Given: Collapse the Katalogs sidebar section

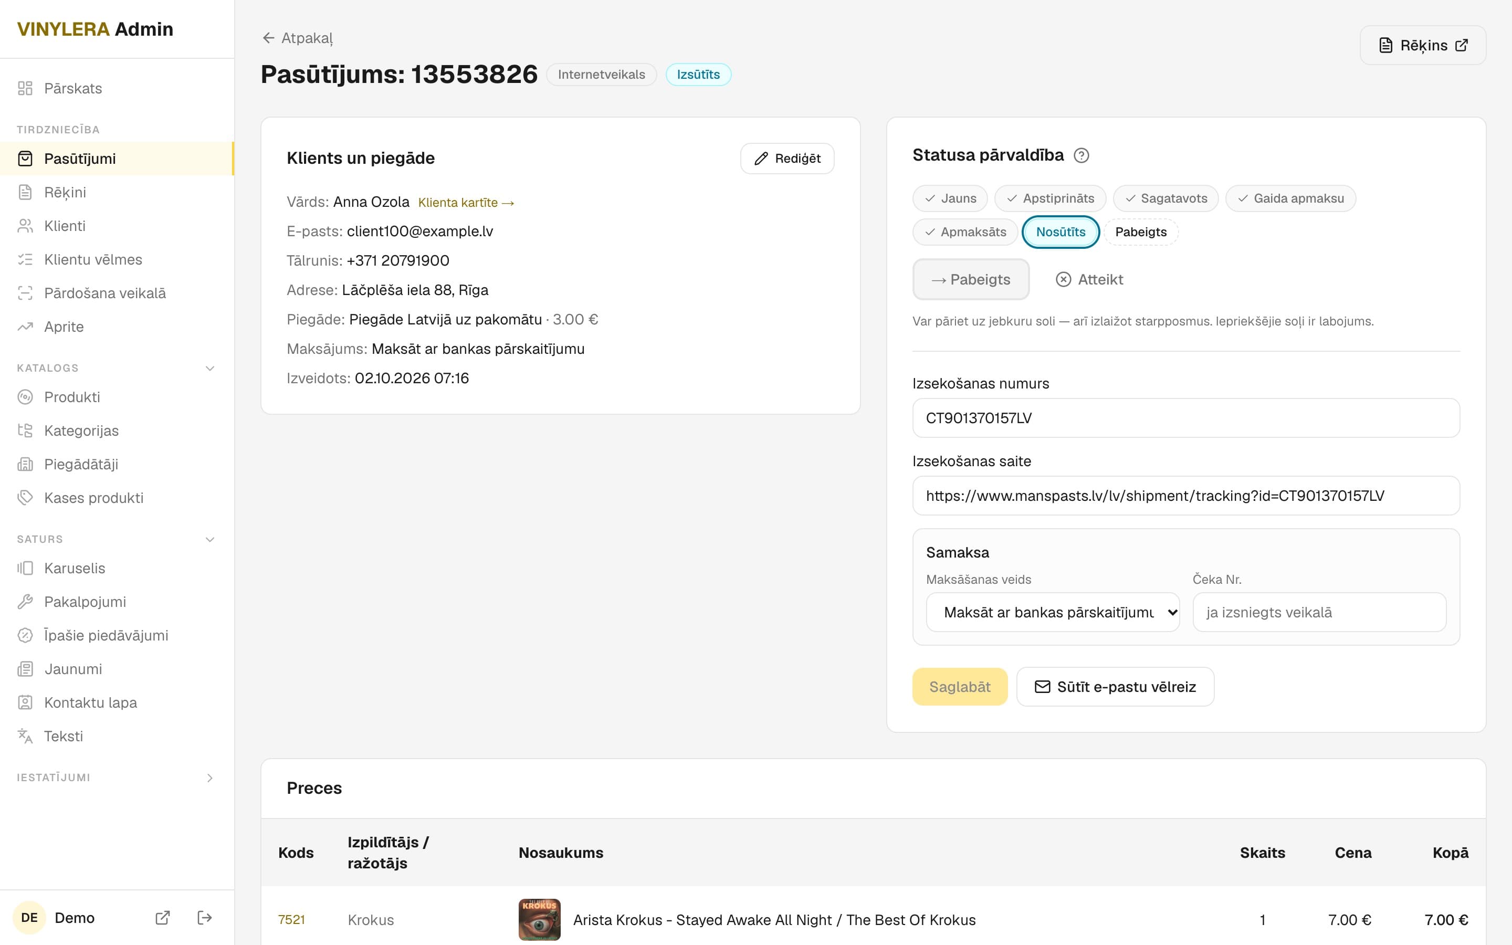Looking at the screenshot, I should (x=210, y=368).
